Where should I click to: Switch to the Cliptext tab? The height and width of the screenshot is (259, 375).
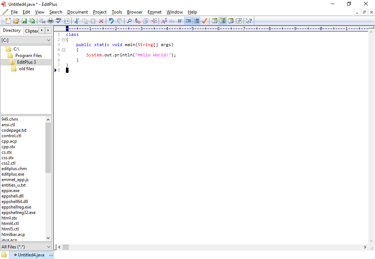[x=31, y=31]
